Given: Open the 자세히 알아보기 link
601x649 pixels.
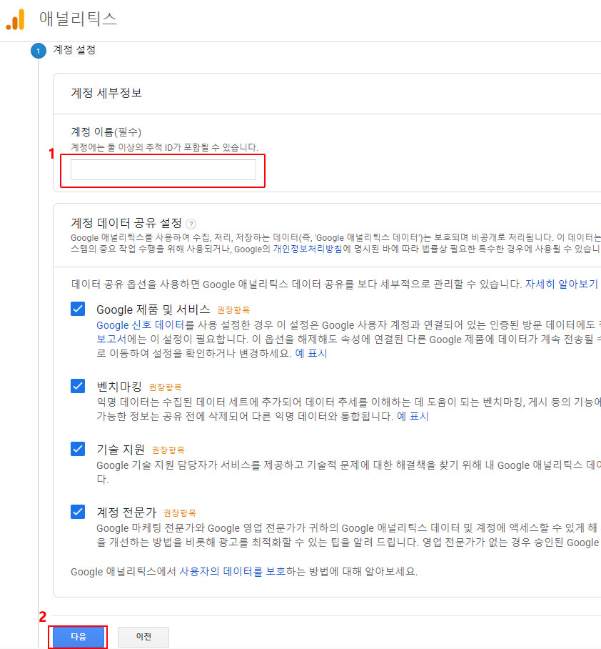Looking at the screenshot, I should (x=561, y=284).
